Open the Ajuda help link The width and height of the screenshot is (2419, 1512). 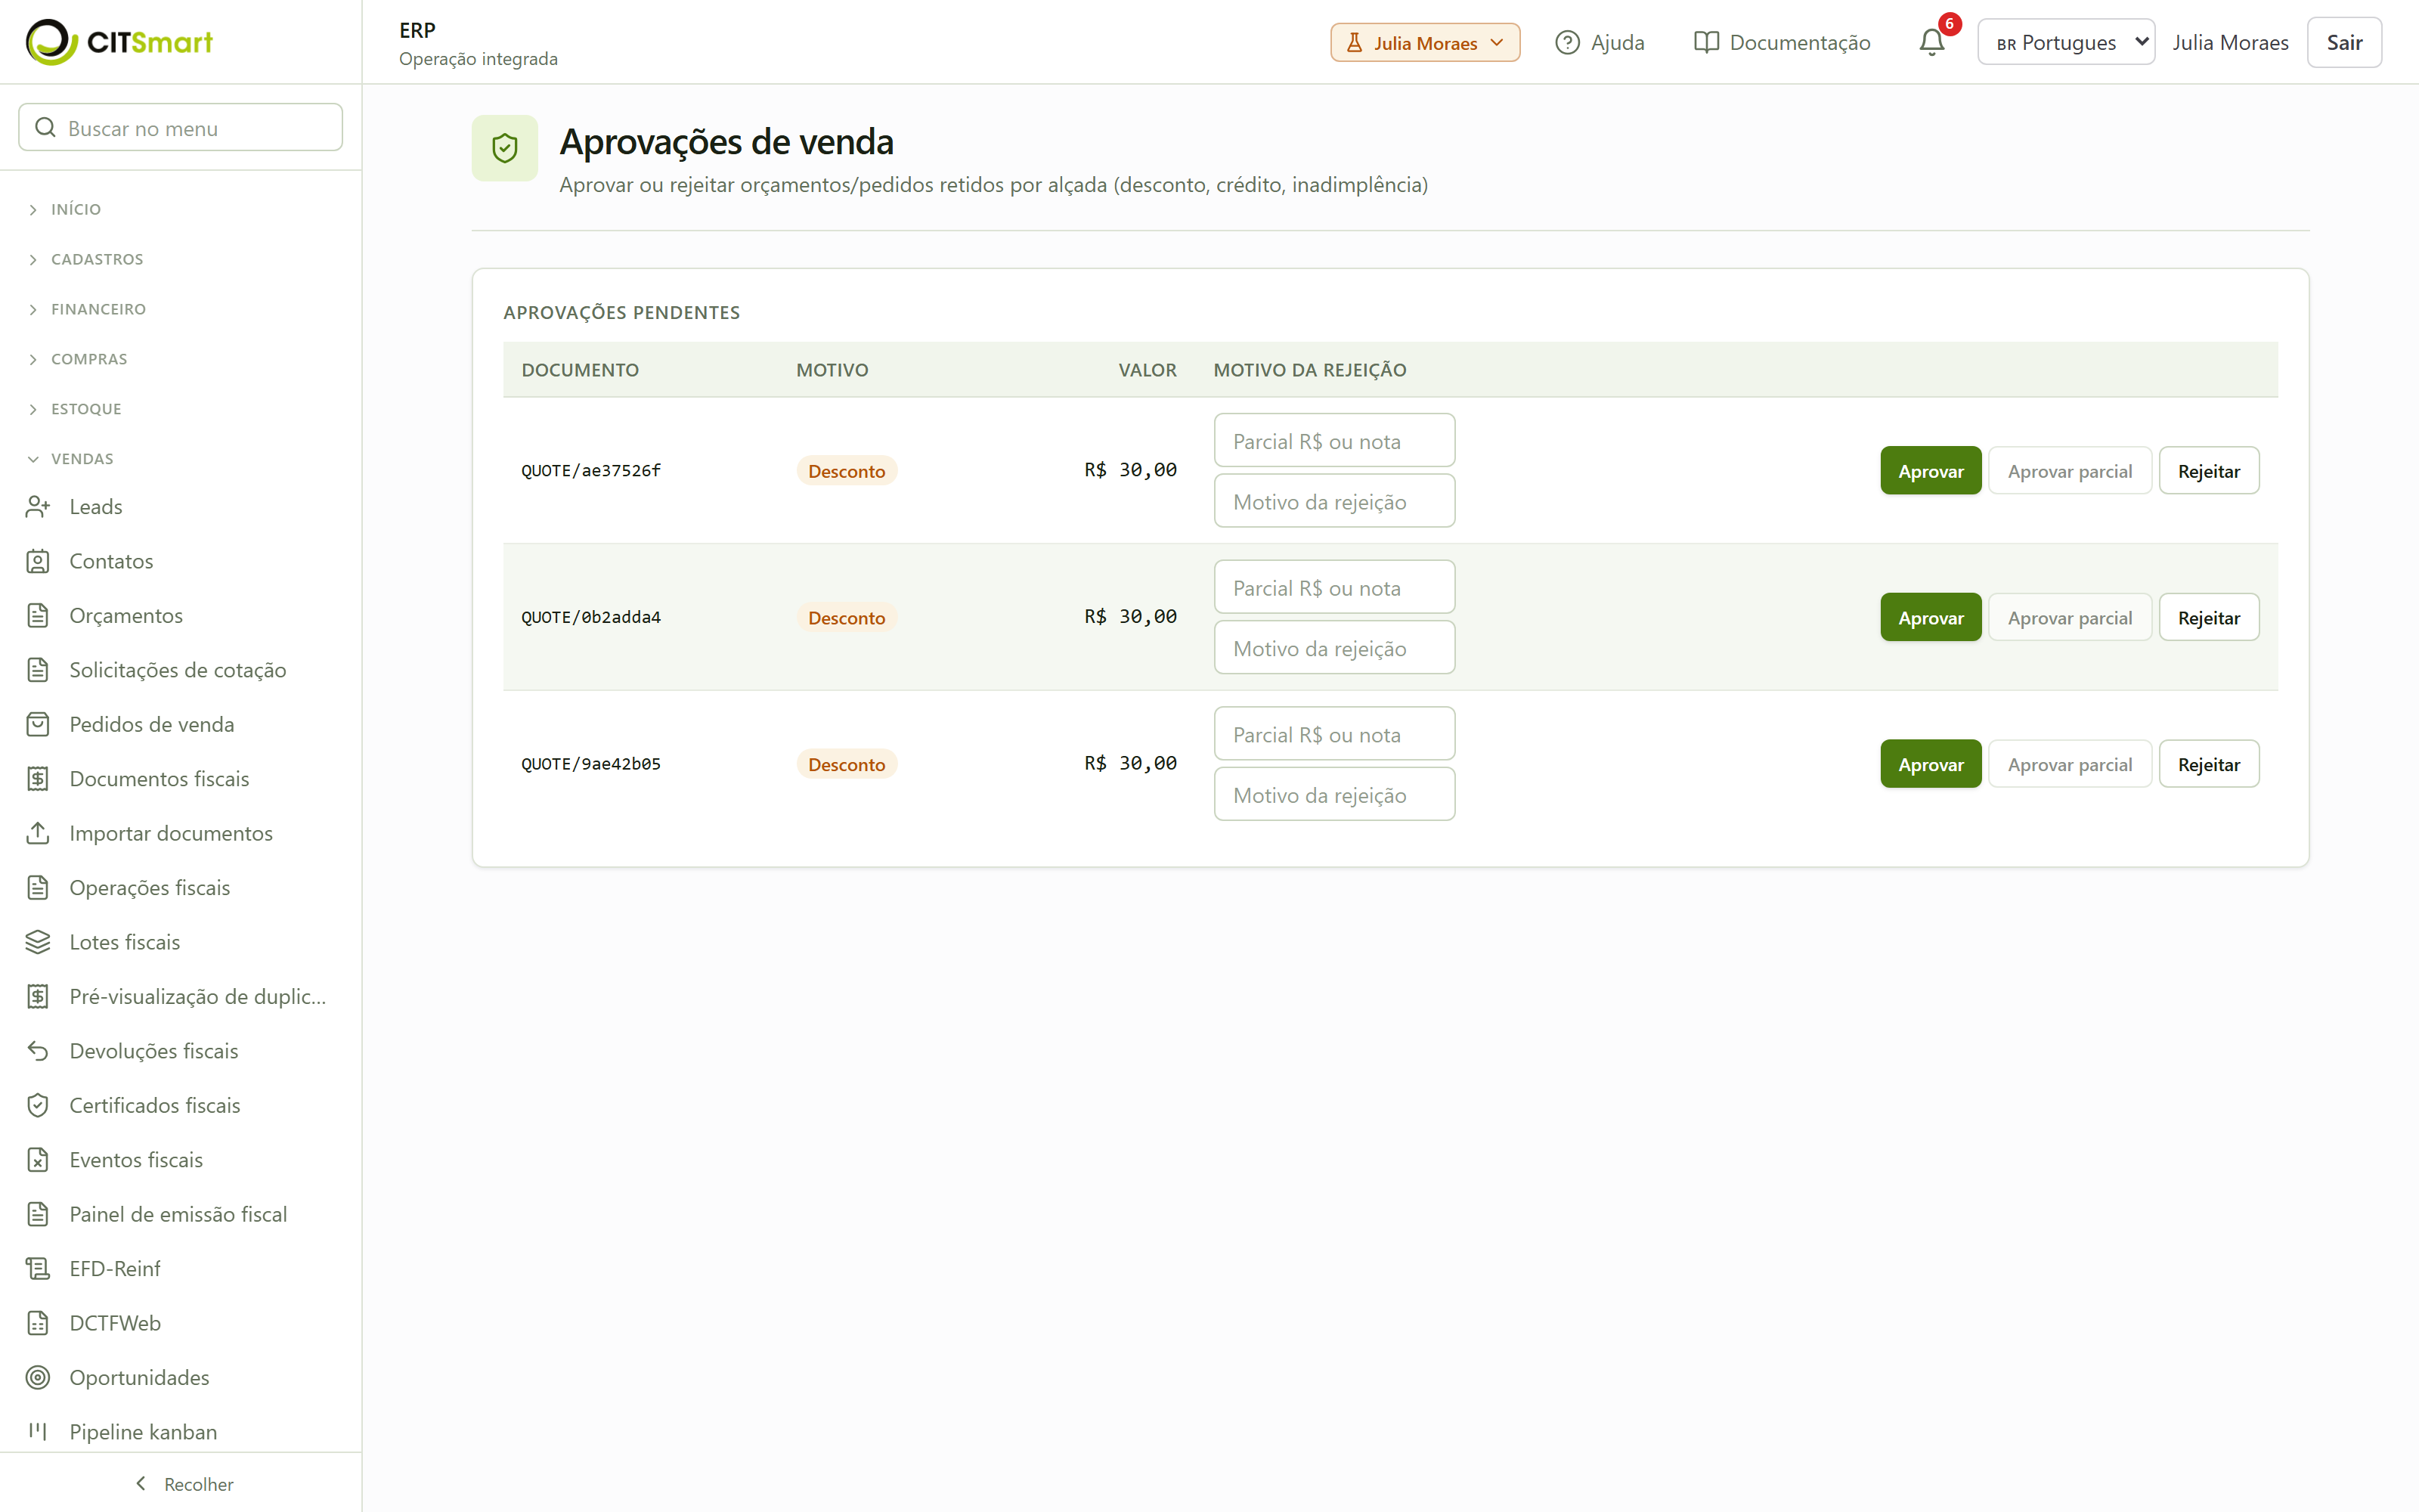1600,42
